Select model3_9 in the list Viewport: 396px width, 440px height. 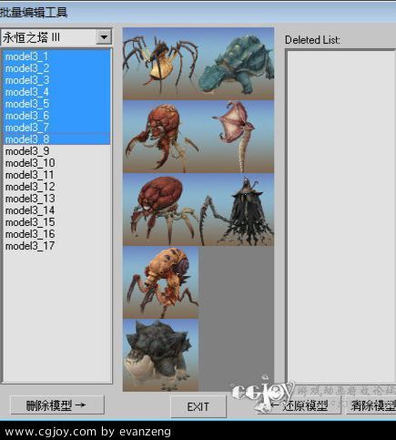point(56,151)
